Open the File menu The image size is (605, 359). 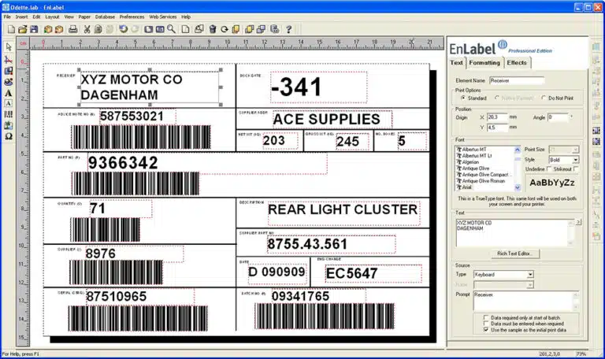(x=7, y=17)
